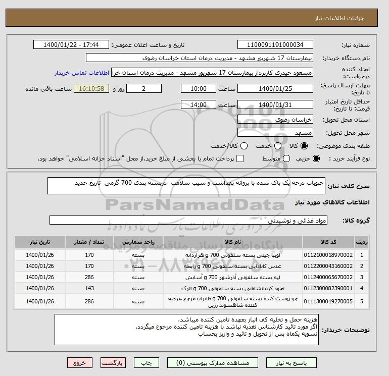Click quantity 286 in لپه row
389x376 pixels.
89,278
